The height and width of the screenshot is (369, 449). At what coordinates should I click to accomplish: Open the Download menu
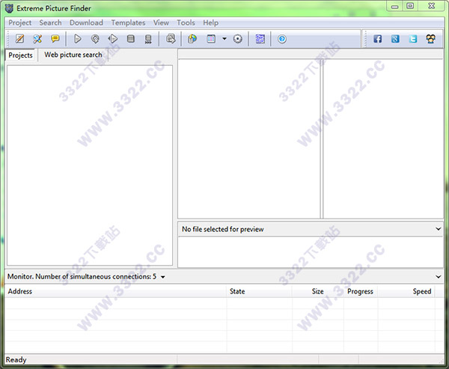(86, 22)
